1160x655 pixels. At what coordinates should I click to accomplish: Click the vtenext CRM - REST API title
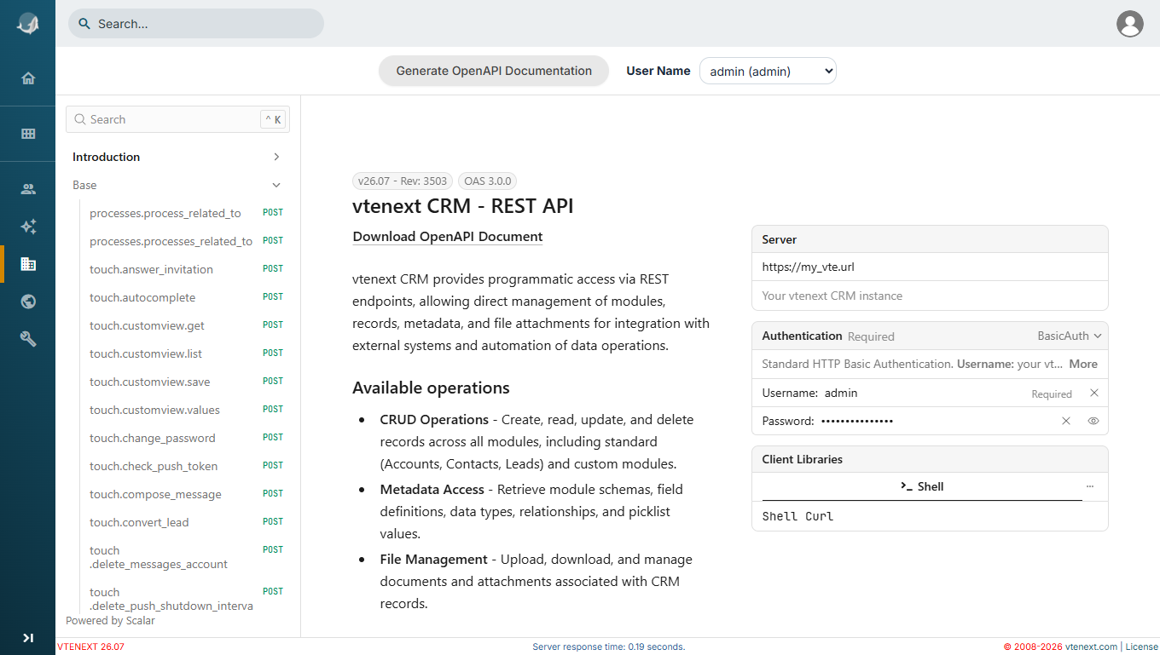(463, 206)
